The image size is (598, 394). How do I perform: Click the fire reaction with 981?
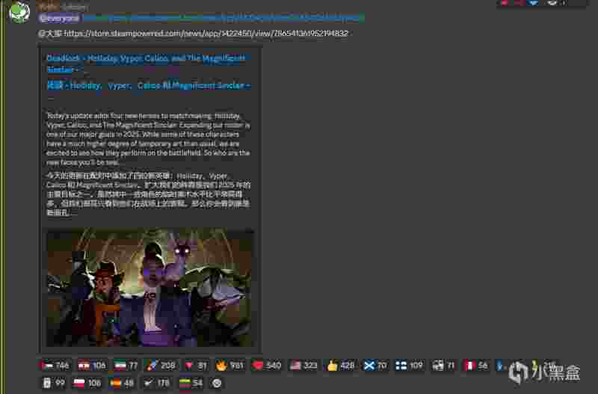pos(229,366)
